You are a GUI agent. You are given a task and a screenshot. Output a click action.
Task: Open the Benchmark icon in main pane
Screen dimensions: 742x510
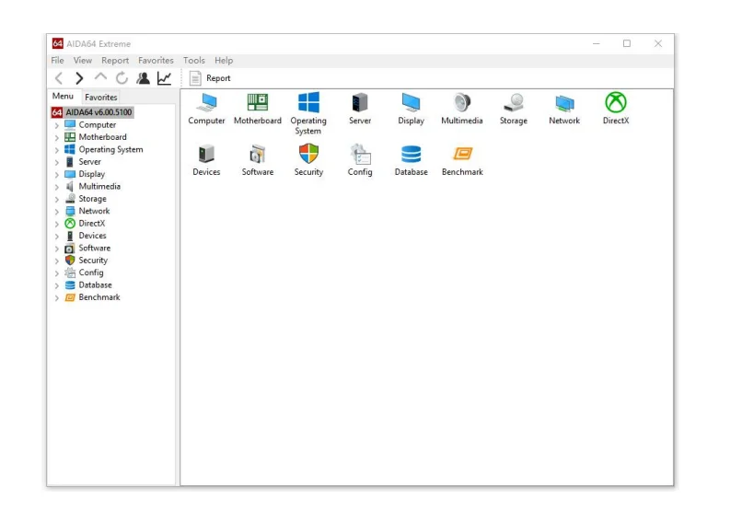[x=462, y=154]
